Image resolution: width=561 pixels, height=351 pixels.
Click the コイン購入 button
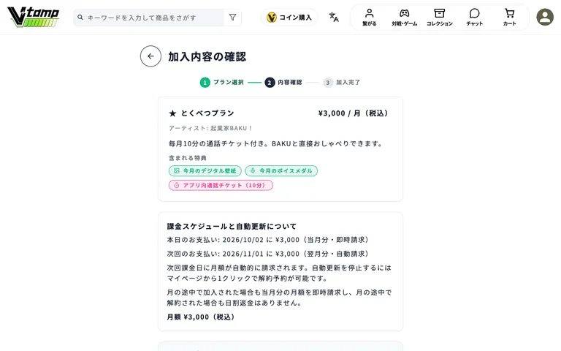coord(289,18)
